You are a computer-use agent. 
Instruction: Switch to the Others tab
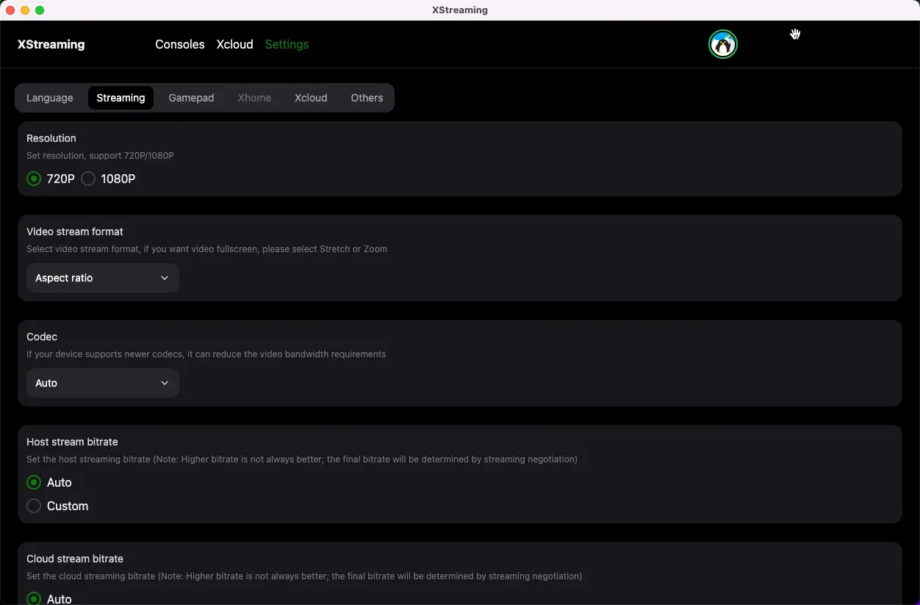click(367, 98)
